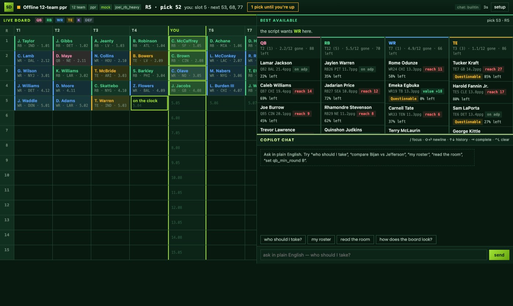Toggle the TE position filter chip

pos(70,20)
